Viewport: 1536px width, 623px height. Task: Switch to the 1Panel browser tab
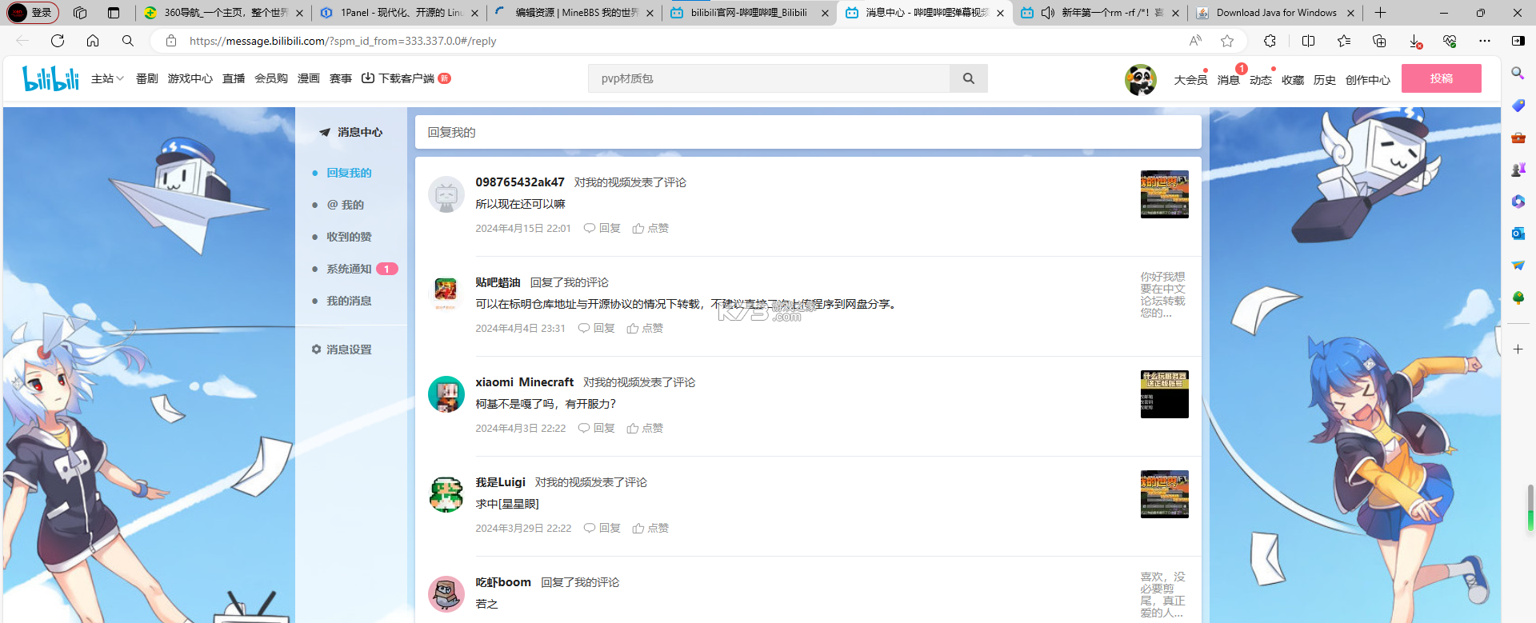(x=398, y=13)
